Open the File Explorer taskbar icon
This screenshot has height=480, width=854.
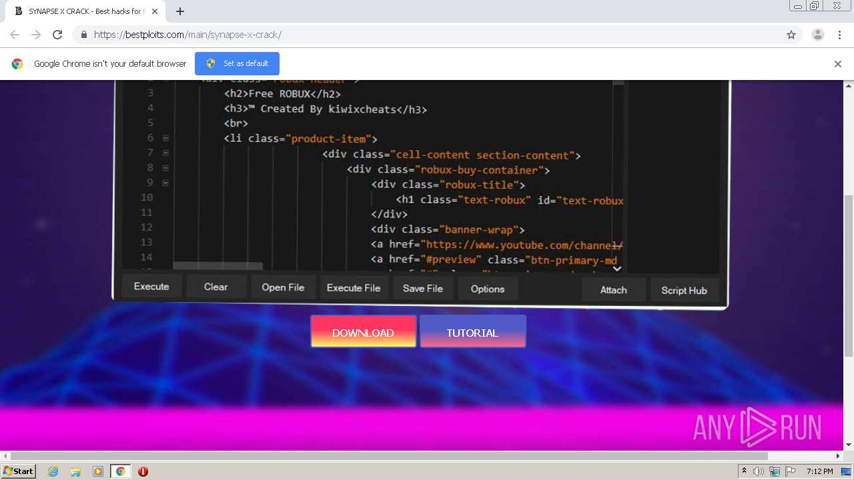(75, 471)
